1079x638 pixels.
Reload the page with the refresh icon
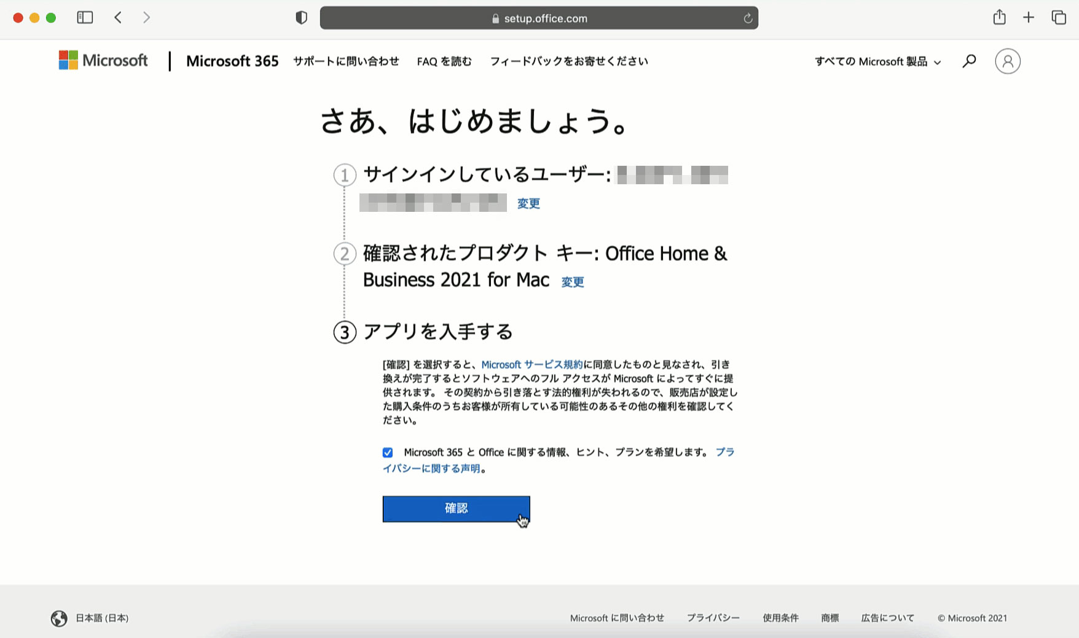[x=748, y=18]
